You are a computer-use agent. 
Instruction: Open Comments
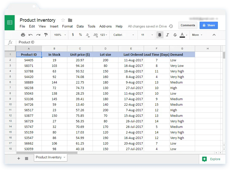[x=188, y=25]
